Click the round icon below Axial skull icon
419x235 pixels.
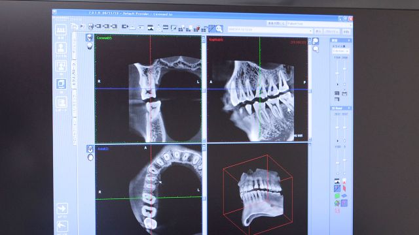click(x=90, y=157)
